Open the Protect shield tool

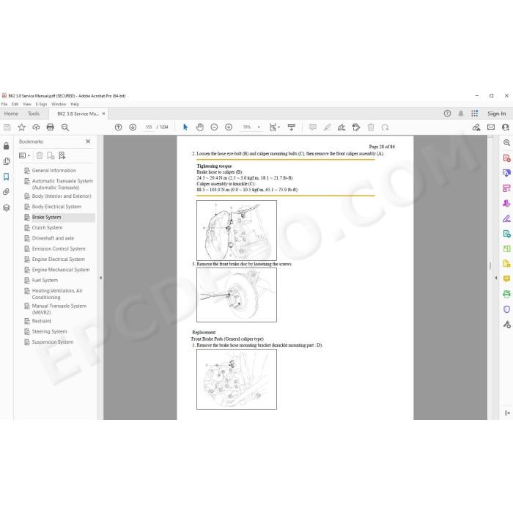click(506, 309)
